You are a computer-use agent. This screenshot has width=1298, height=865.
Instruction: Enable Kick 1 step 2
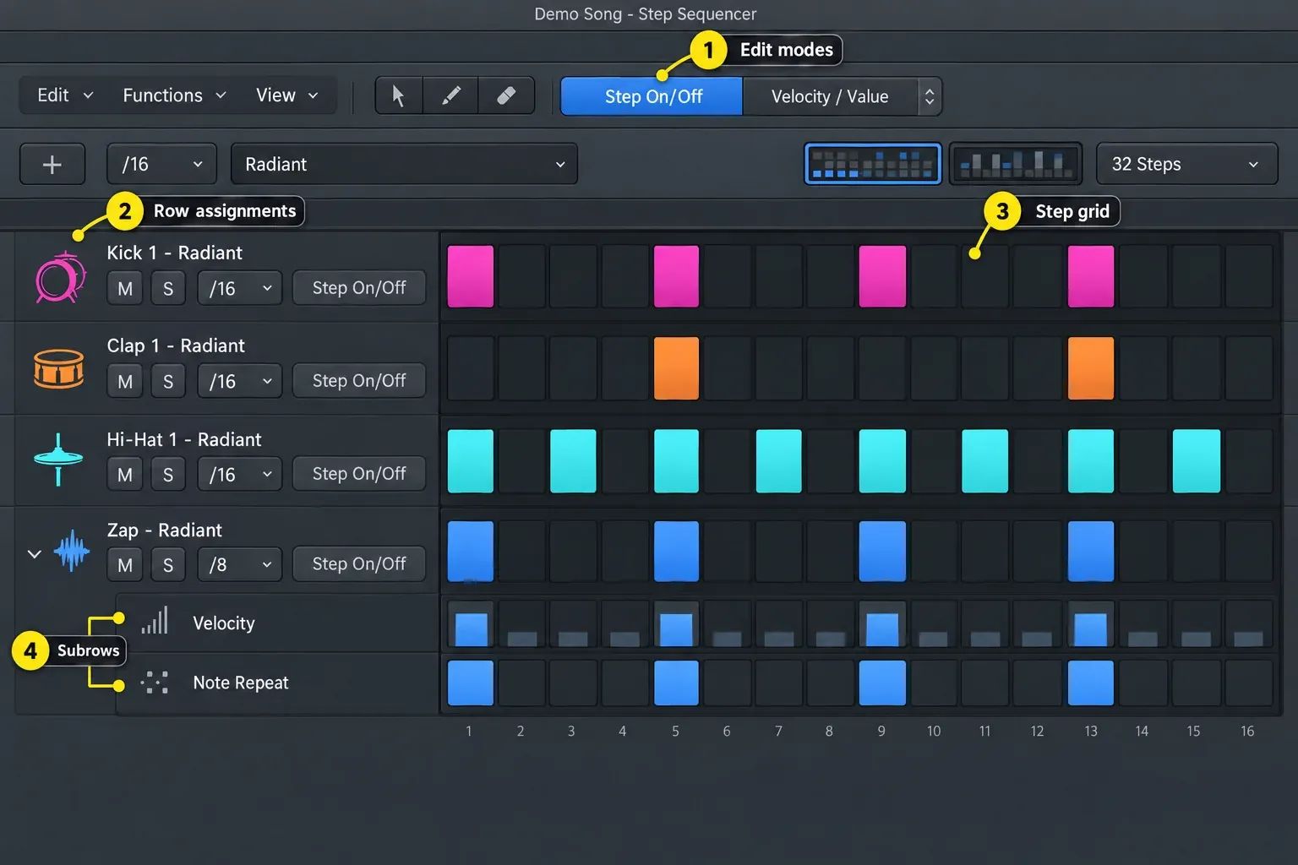pos(522,276)
